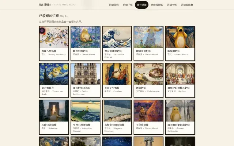234x146 pixels.
Task: Open the haystack 干草堆奶蛙 painting image
Action: (x=149, y=111)
